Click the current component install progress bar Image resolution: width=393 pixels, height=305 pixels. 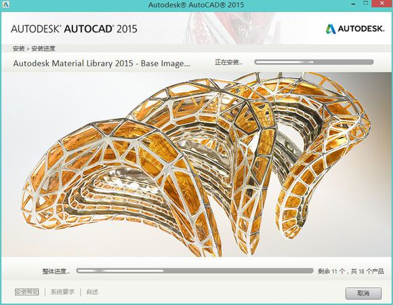[x=314, y=62]
